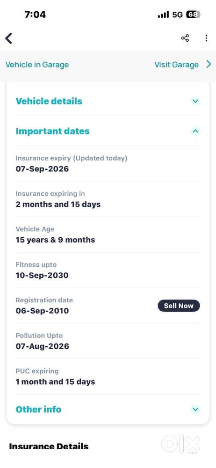Select the Pollution Upto date row
The width and height of the screenshot is (216, 468).
coord(108,341)
